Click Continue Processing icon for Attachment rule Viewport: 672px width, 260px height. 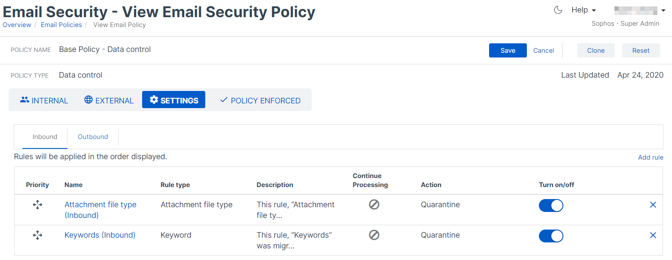374,205
